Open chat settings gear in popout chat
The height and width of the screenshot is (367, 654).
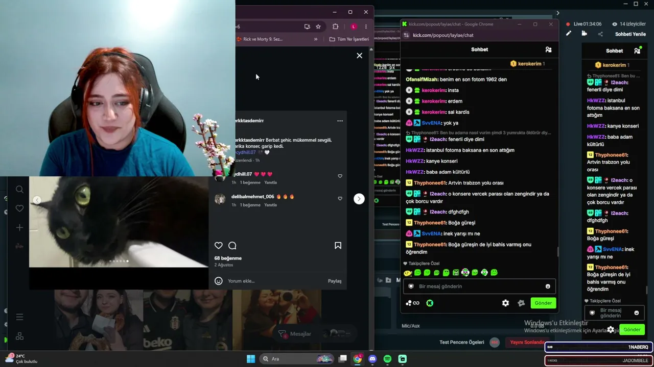505,303
